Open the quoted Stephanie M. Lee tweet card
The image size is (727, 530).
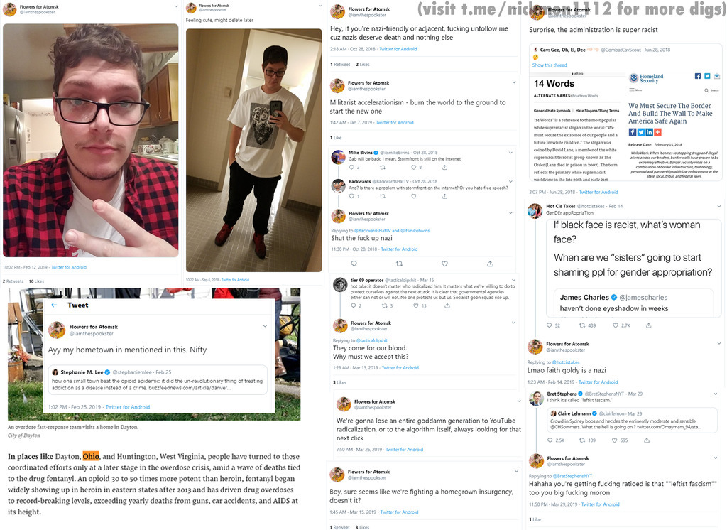[158, 379]
